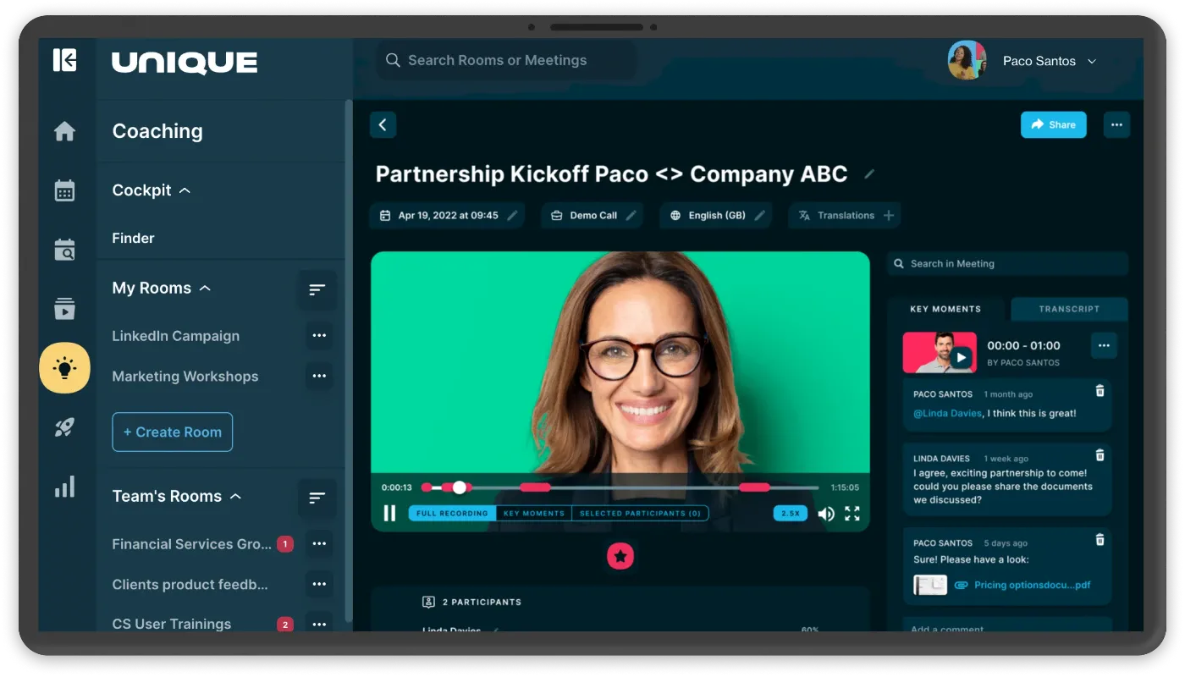Choose Selected Participants (0) playback mode

640,514
